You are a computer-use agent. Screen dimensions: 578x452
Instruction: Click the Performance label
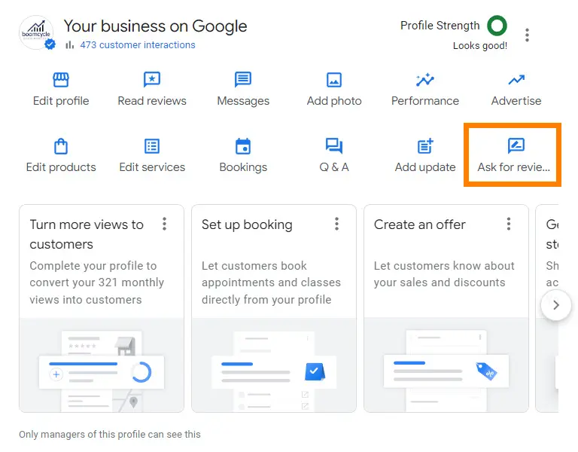click(425, 101)
